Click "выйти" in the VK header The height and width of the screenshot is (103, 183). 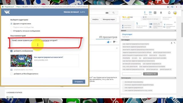pos(82,12)
